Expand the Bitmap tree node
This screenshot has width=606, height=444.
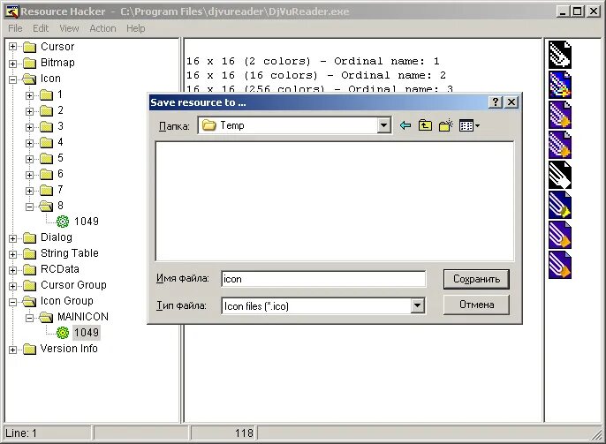click(12, 64)
